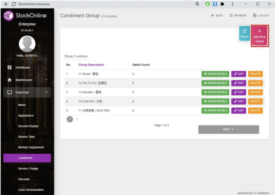Select Service Charge in the sidebar
The height and width of the screenshot is (195, 275).
click(28, 169)
